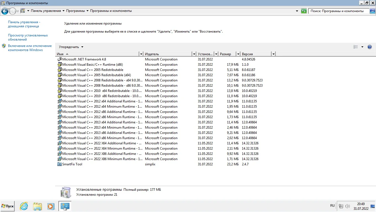Screen dimensions: 376x212
Task: Click the publisher cell simplix
Action: [150, 164]
